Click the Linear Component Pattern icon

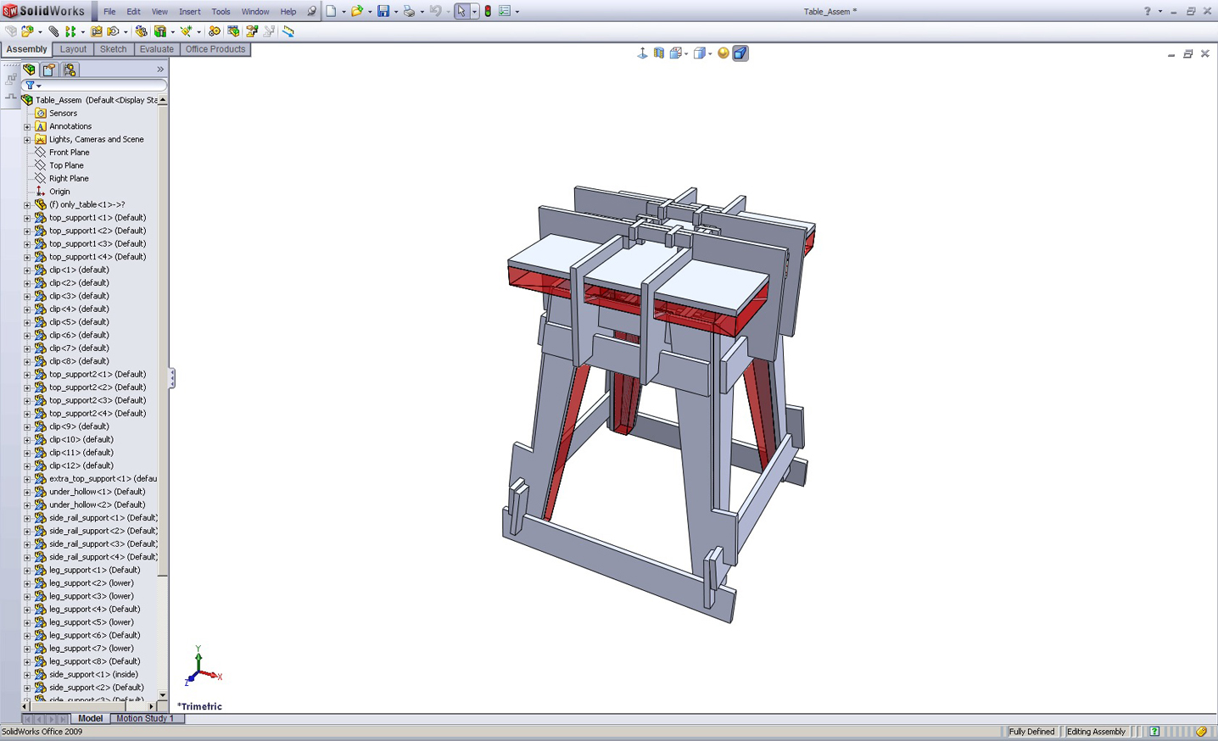[70, 31]
